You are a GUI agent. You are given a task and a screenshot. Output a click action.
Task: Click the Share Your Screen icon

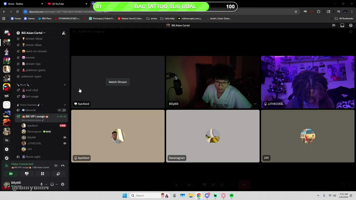pos(27,174)
